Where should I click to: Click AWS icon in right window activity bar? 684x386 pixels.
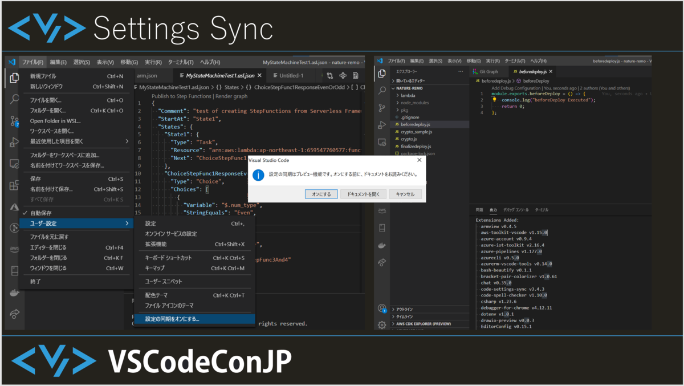pos(382,211)
